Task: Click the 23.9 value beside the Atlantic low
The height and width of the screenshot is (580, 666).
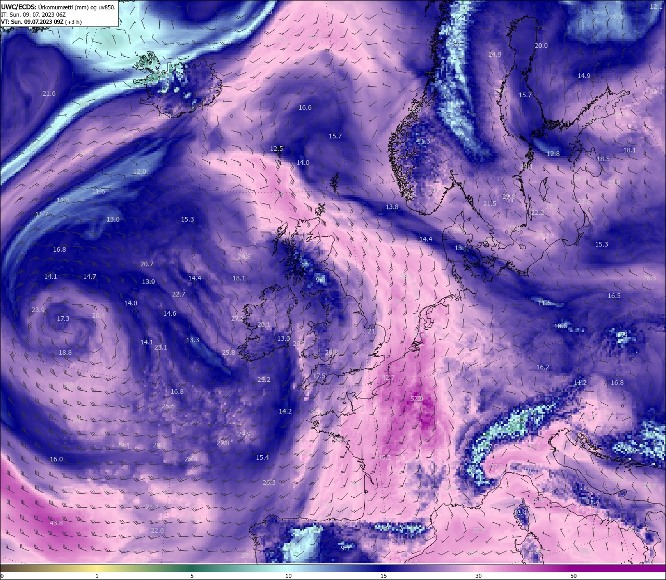Action: point(38,310)
